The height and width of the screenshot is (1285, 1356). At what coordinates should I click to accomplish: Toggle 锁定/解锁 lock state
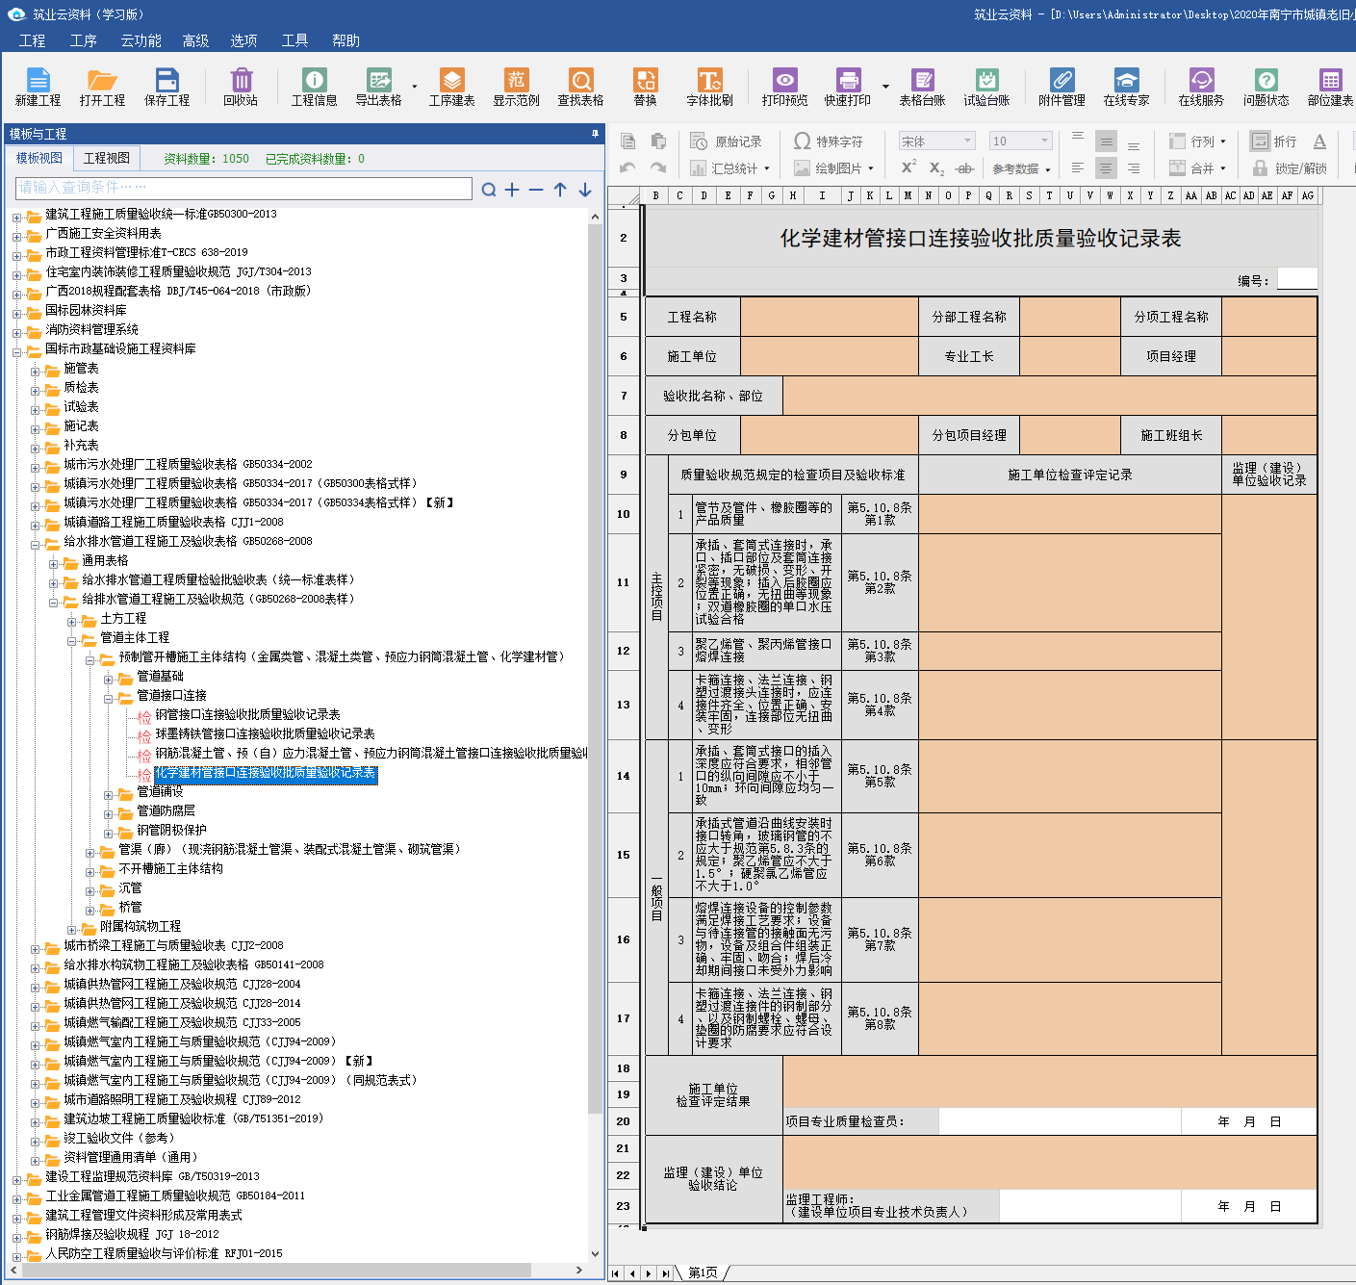[x=1290, y=168]
